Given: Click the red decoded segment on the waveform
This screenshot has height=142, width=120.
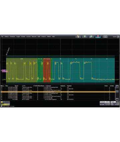Looking at the screenshot, I should (47, 70).
